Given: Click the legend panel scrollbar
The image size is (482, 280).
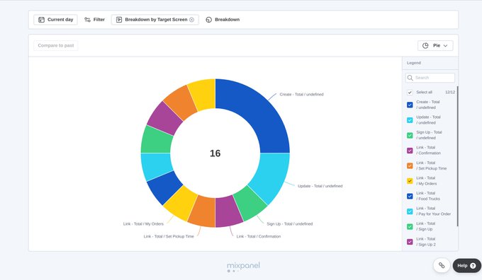Looking at the screenshot, I should [x=457, y=156].
